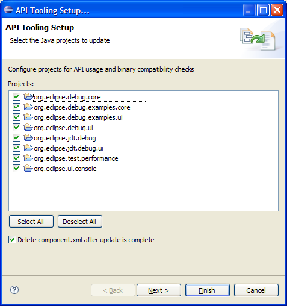The height and width of the screenshot is (306, 287).
Task: Toggle the Delete component.xml after update checkbox
Action: [12, 240]
